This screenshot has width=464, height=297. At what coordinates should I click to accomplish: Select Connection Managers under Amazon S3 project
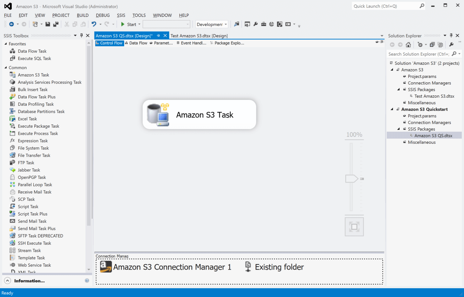pyautogui.click(x=429, y=83)
